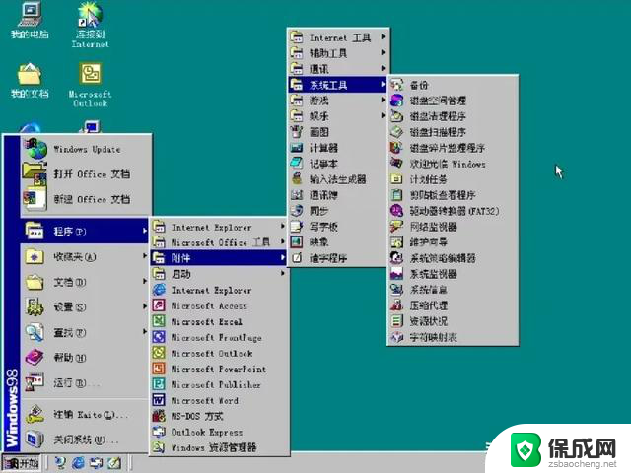Click the Windows 资源管理器 icon
Screen dimensions: 631x473
[x=159, y=447]
